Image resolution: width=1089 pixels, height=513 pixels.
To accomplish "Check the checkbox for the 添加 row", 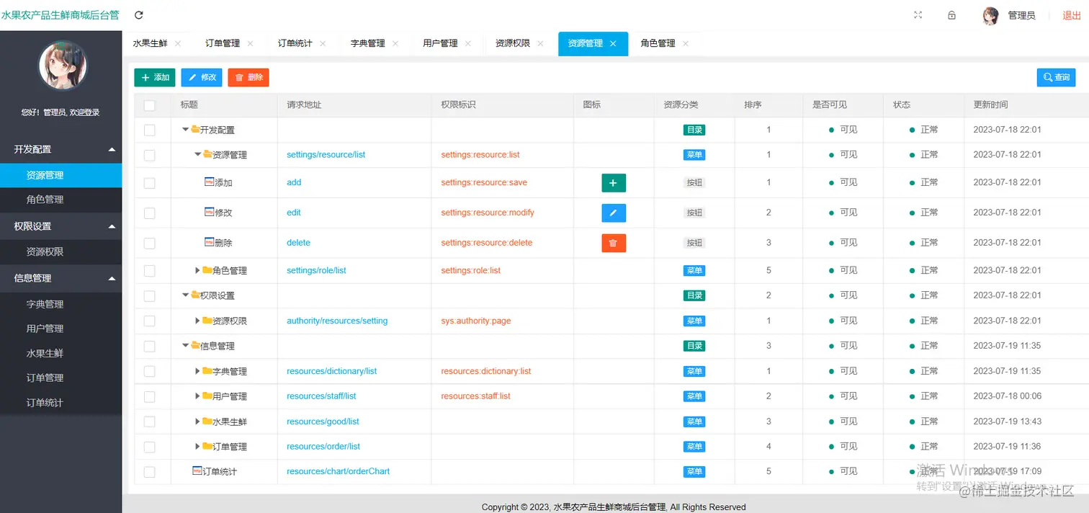I will click(150, 183).
